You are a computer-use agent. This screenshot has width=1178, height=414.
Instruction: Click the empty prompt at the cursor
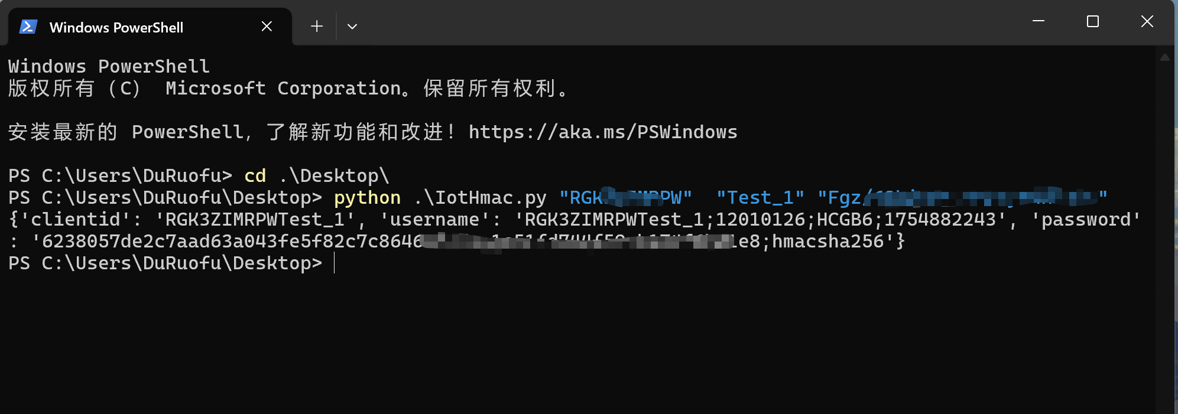[x=335, y=263]
